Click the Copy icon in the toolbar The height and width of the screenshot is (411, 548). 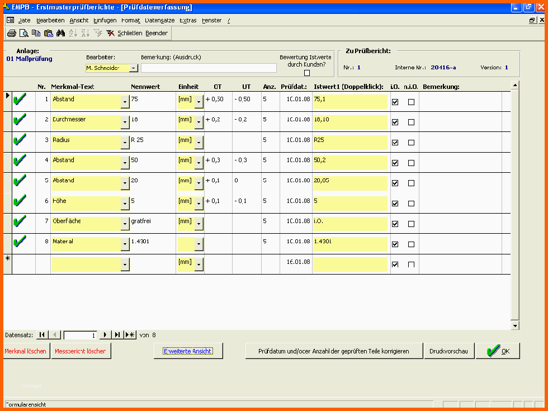pos(36,34)
